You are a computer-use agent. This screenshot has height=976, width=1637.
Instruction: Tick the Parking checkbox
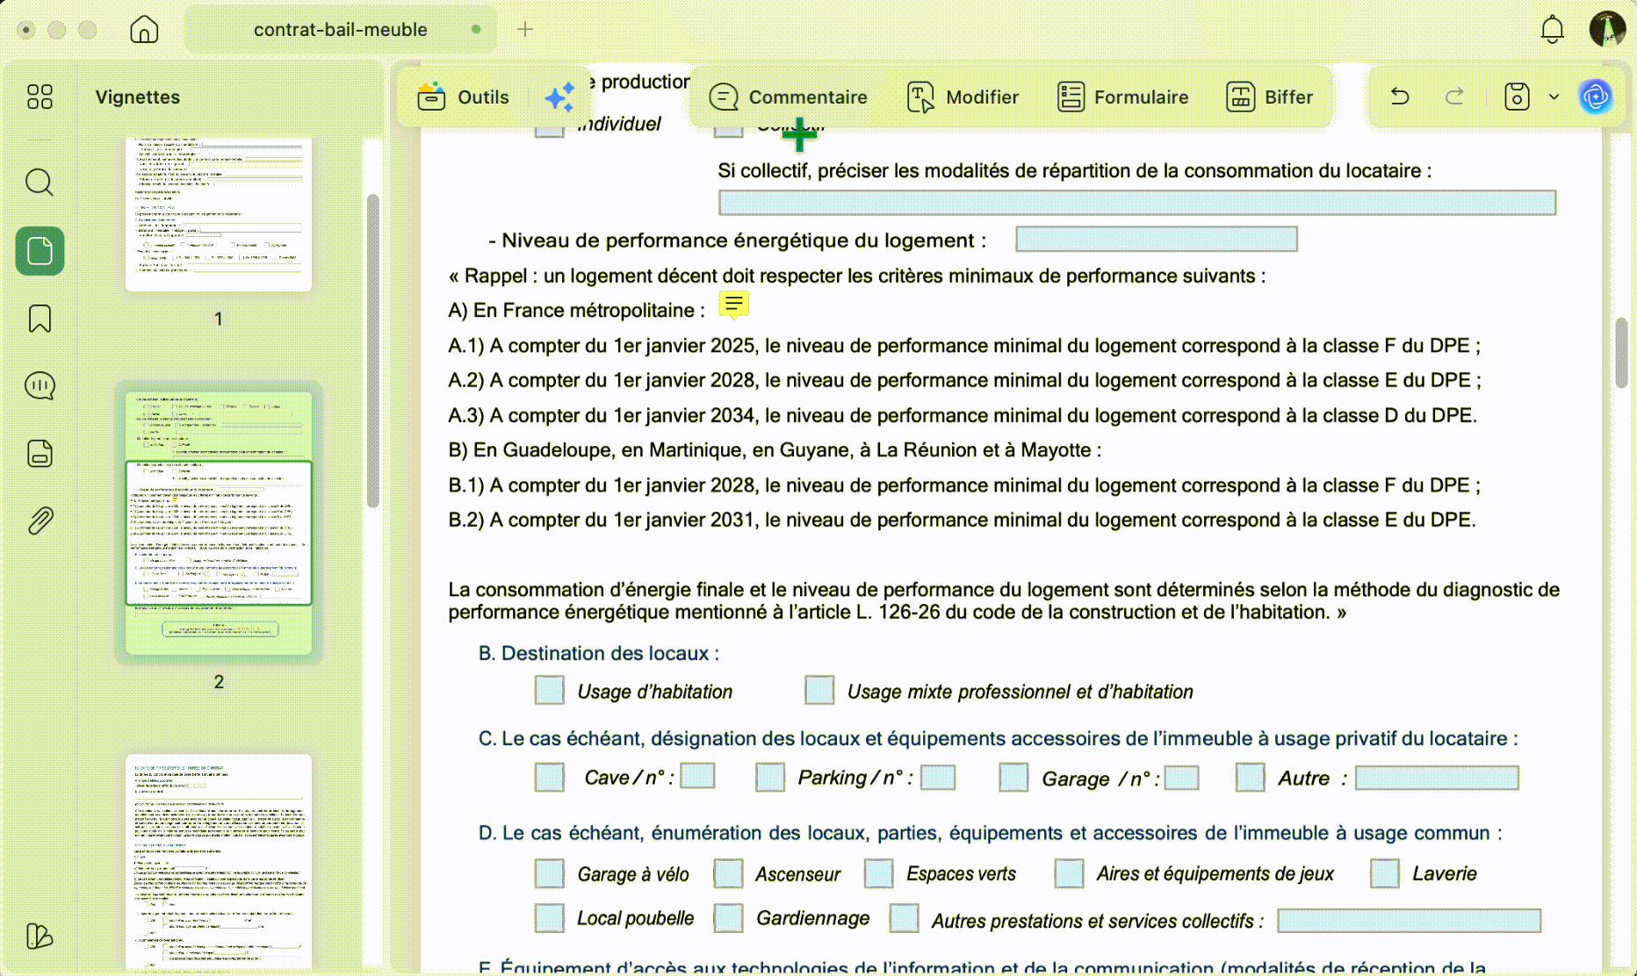pos(770,777)
